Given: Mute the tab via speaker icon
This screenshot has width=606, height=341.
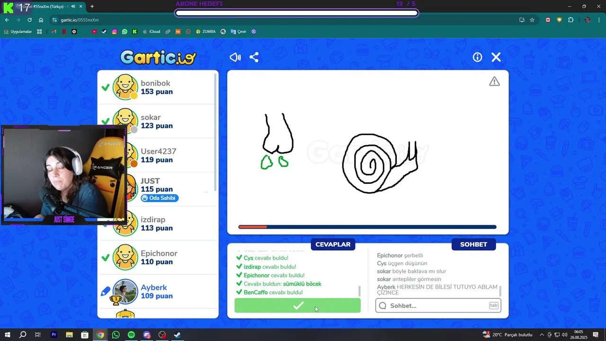Looking at the screenshot, I should [73, 7].
